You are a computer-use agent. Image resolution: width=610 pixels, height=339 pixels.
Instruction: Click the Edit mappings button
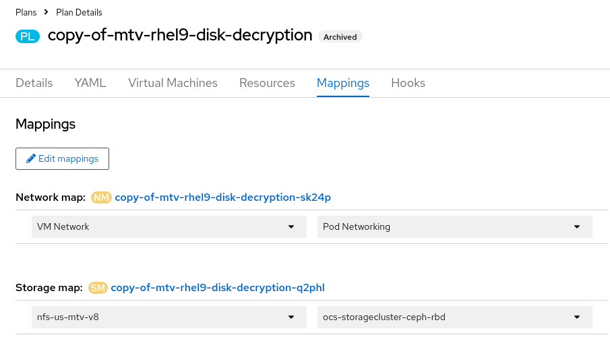tap(62, 158)
